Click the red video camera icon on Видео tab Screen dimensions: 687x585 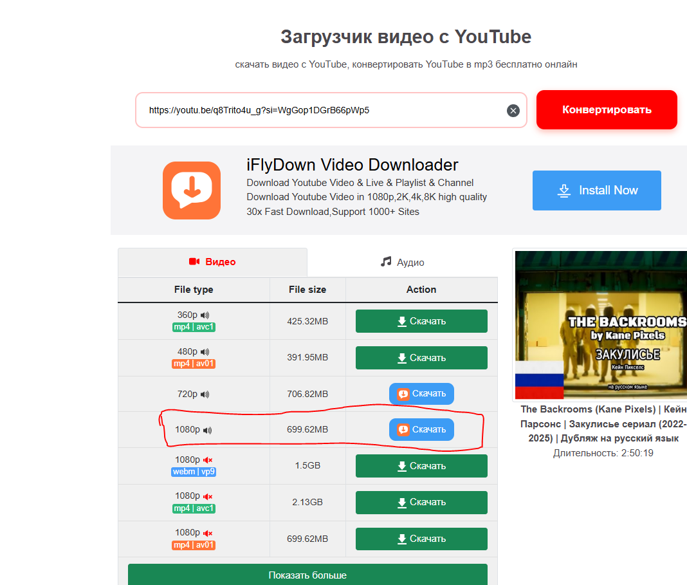coord(194,261)
